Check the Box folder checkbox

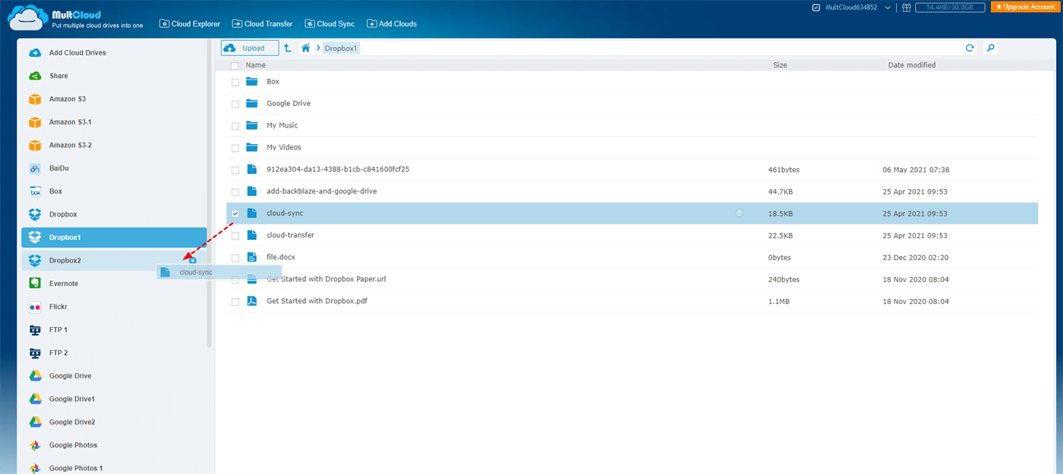tap(235, 82)
